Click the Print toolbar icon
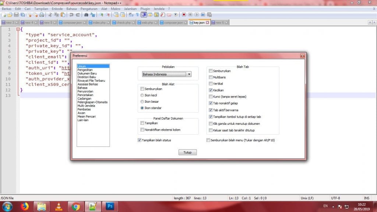The width and height of the screenshot is (377, 212). click(x=42, y=15)
